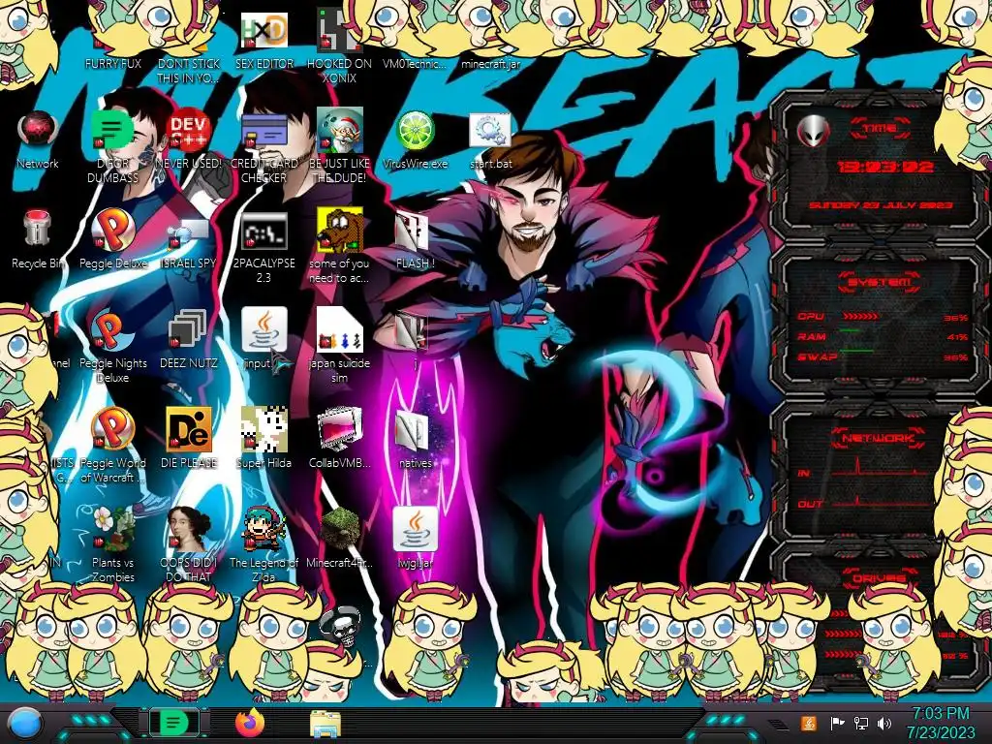
Task: Launch the VirusWire.exe lime icon
Action: (x=415, y=131)
